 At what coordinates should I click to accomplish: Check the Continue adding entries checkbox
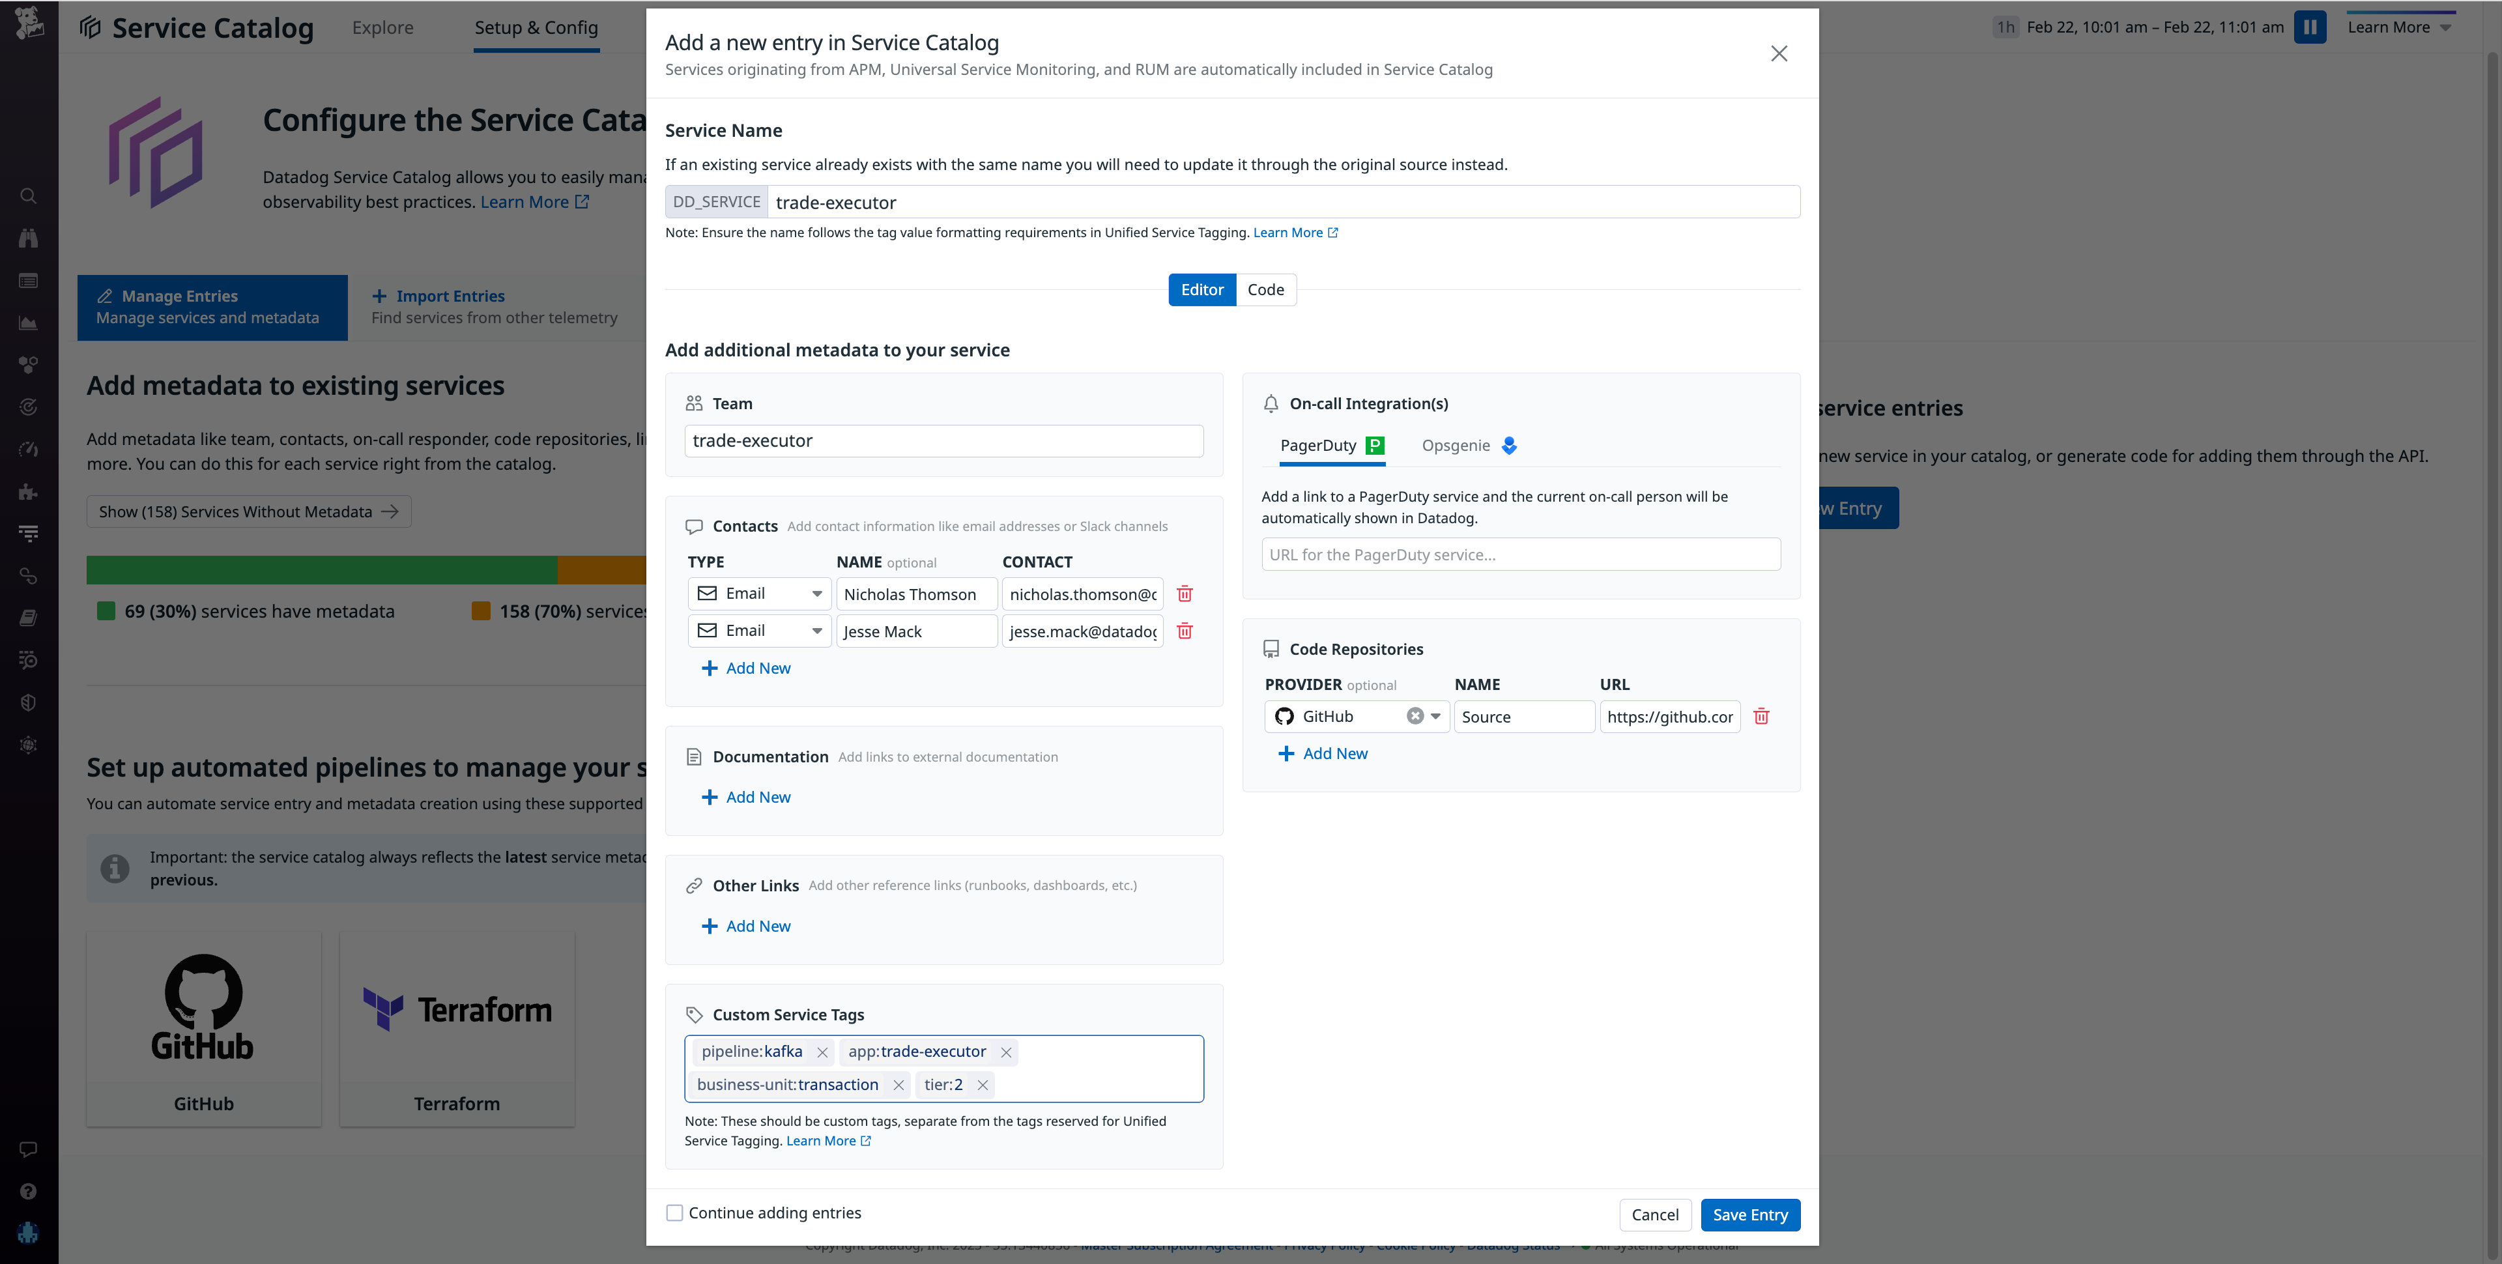pos(674,1213)
